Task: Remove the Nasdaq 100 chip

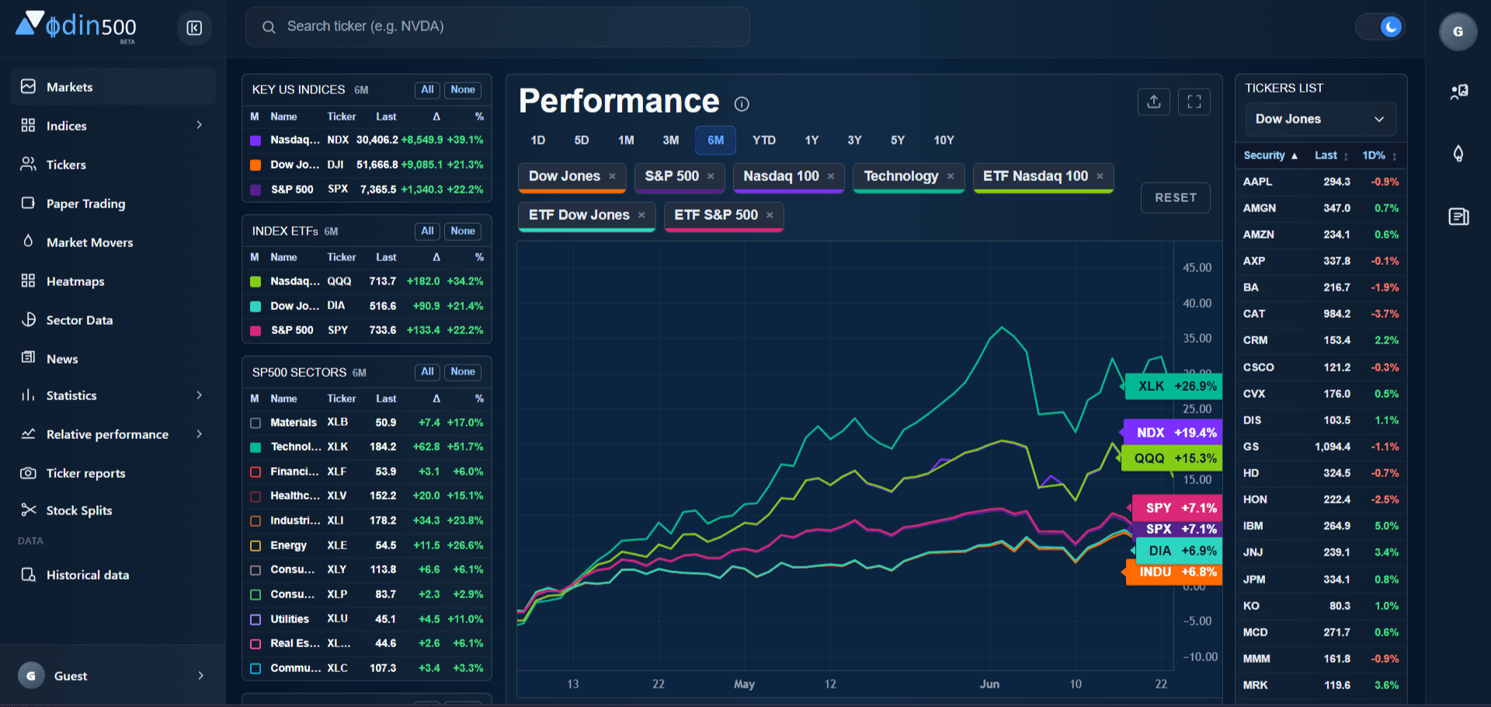Action: tap(831, 176)
